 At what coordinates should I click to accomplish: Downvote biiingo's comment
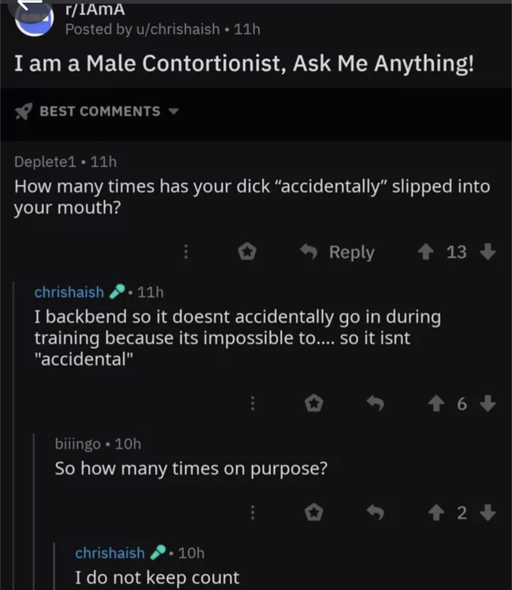(x=488, y=513)
